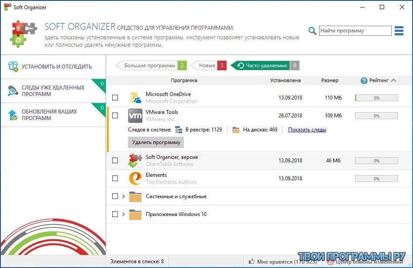Tick the VMware Tools checkbox
Image resolution: width=413 pixels, height=268 pixels.
115,116
